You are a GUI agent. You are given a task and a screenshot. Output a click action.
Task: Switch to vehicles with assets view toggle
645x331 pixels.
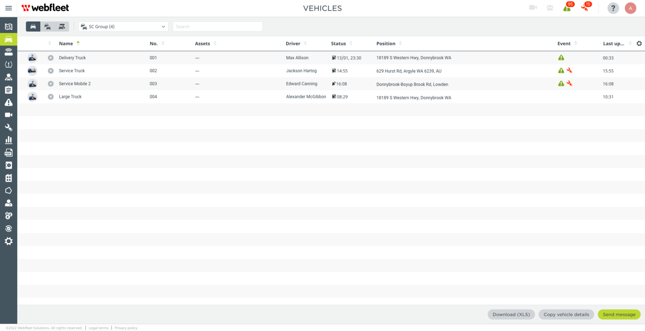point(62,27)
